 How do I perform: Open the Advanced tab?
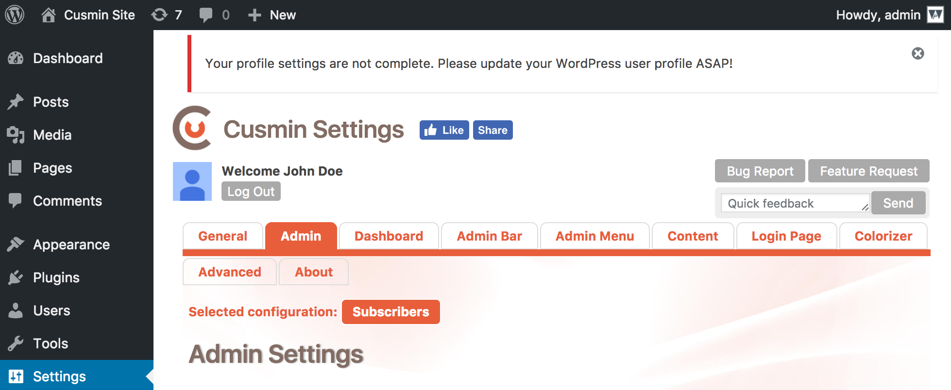point(230,272)
